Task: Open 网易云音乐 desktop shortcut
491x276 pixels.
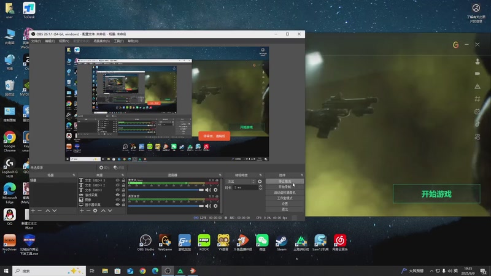Action: pos(340,242)
